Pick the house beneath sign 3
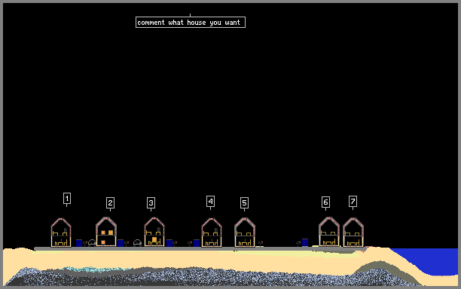Image resolution: width=461 pixels, height=289 pixels. 154,232
